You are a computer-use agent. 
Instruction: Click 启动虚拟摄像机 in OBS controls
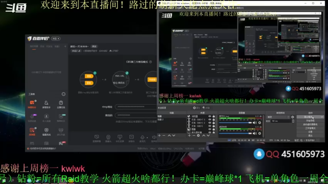click(x=310, y=125)
